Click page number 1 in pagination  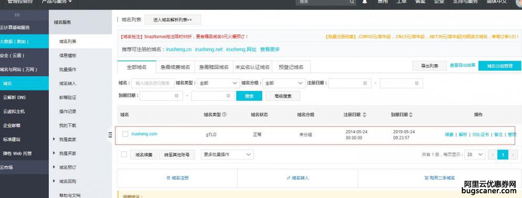(503, 155)
